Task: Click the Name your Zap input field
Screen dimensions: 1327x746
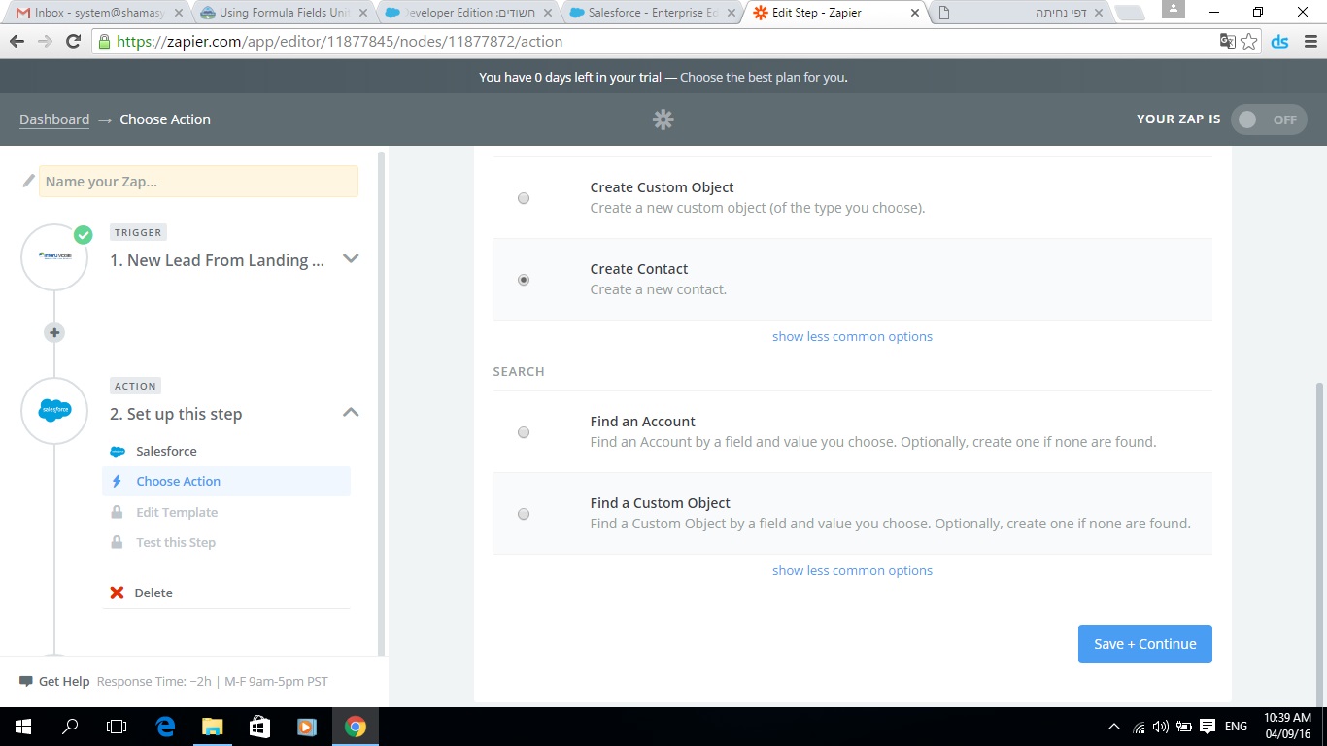Action: (198, 182)
